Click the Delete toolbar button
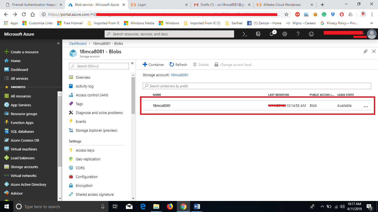Image resolution: width=378 pixels, height=212 pixels. click(x=201, y=65)
